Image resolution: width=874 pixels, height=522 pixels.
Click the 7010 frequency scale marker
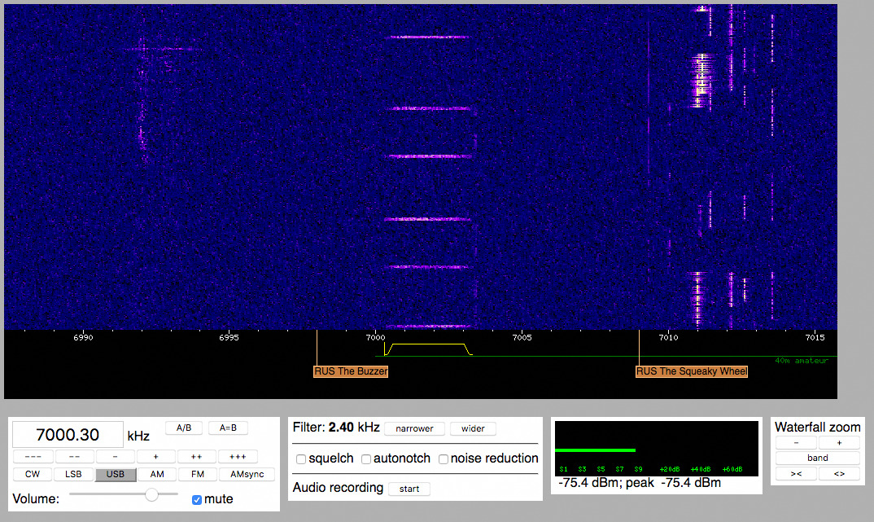coord(668,337)
